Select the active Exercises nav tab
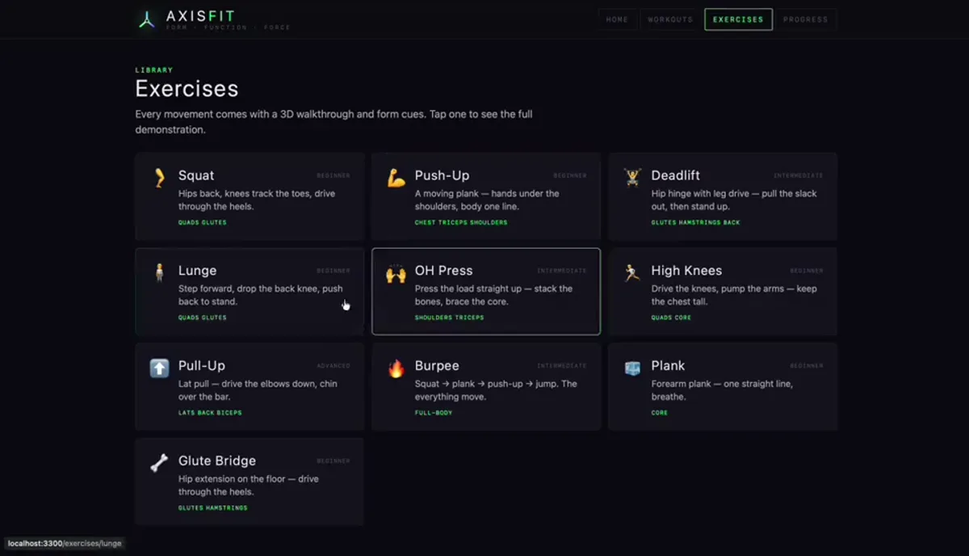 point(738,19)
